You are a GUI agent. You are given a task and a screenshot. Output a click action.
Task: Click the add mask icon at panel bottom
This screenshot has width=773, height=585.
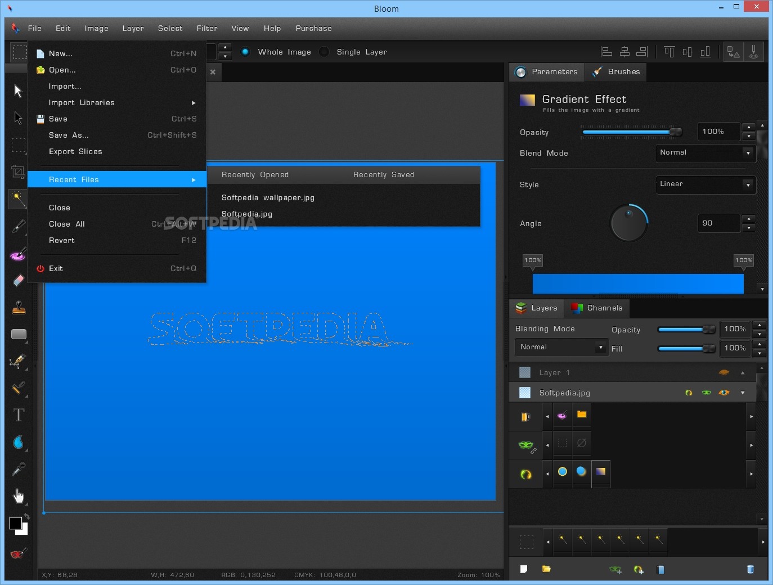(615, 569)
